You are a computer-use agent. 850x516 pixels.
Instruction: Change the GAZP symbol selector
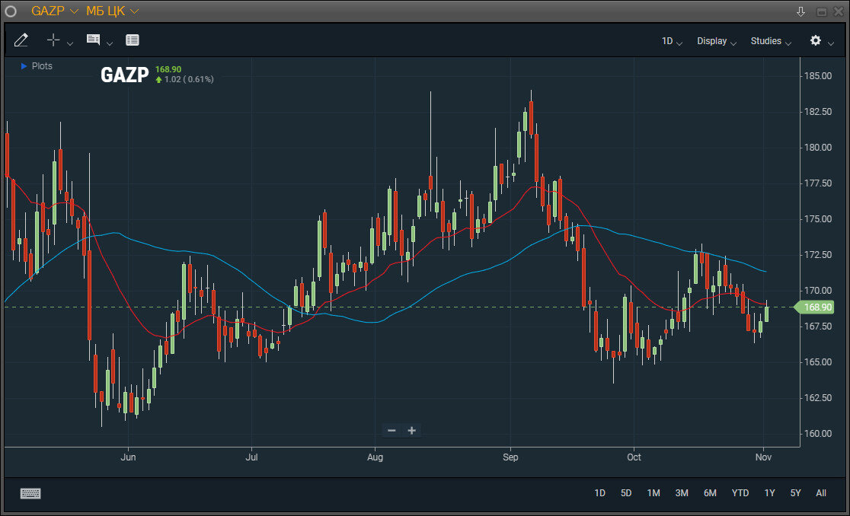point(54,11)
